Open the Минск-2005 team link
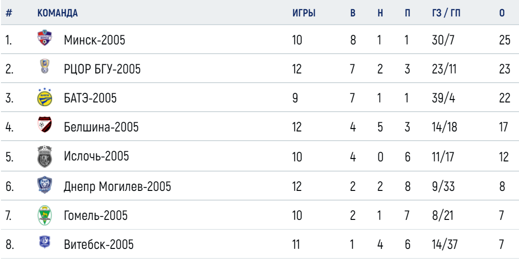519x261 pixels. [x=95, y=41]
